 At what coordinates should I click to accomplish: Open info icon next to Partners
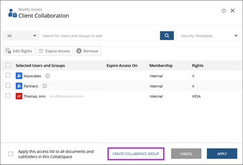pos(44,86)
